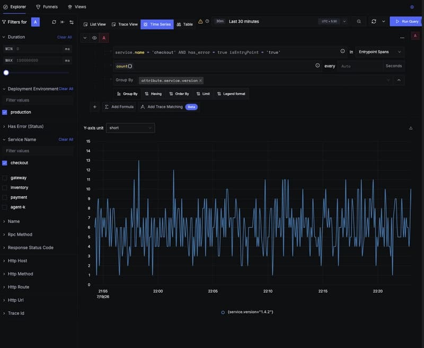The height and width of the screenshot is (348, 424).
Task: Click the duration slider handle
Action: pos(6,72)
